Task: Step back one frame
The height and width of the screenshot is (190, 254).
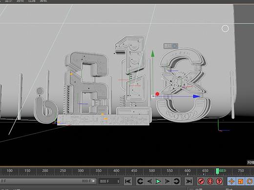Action: 149,181
